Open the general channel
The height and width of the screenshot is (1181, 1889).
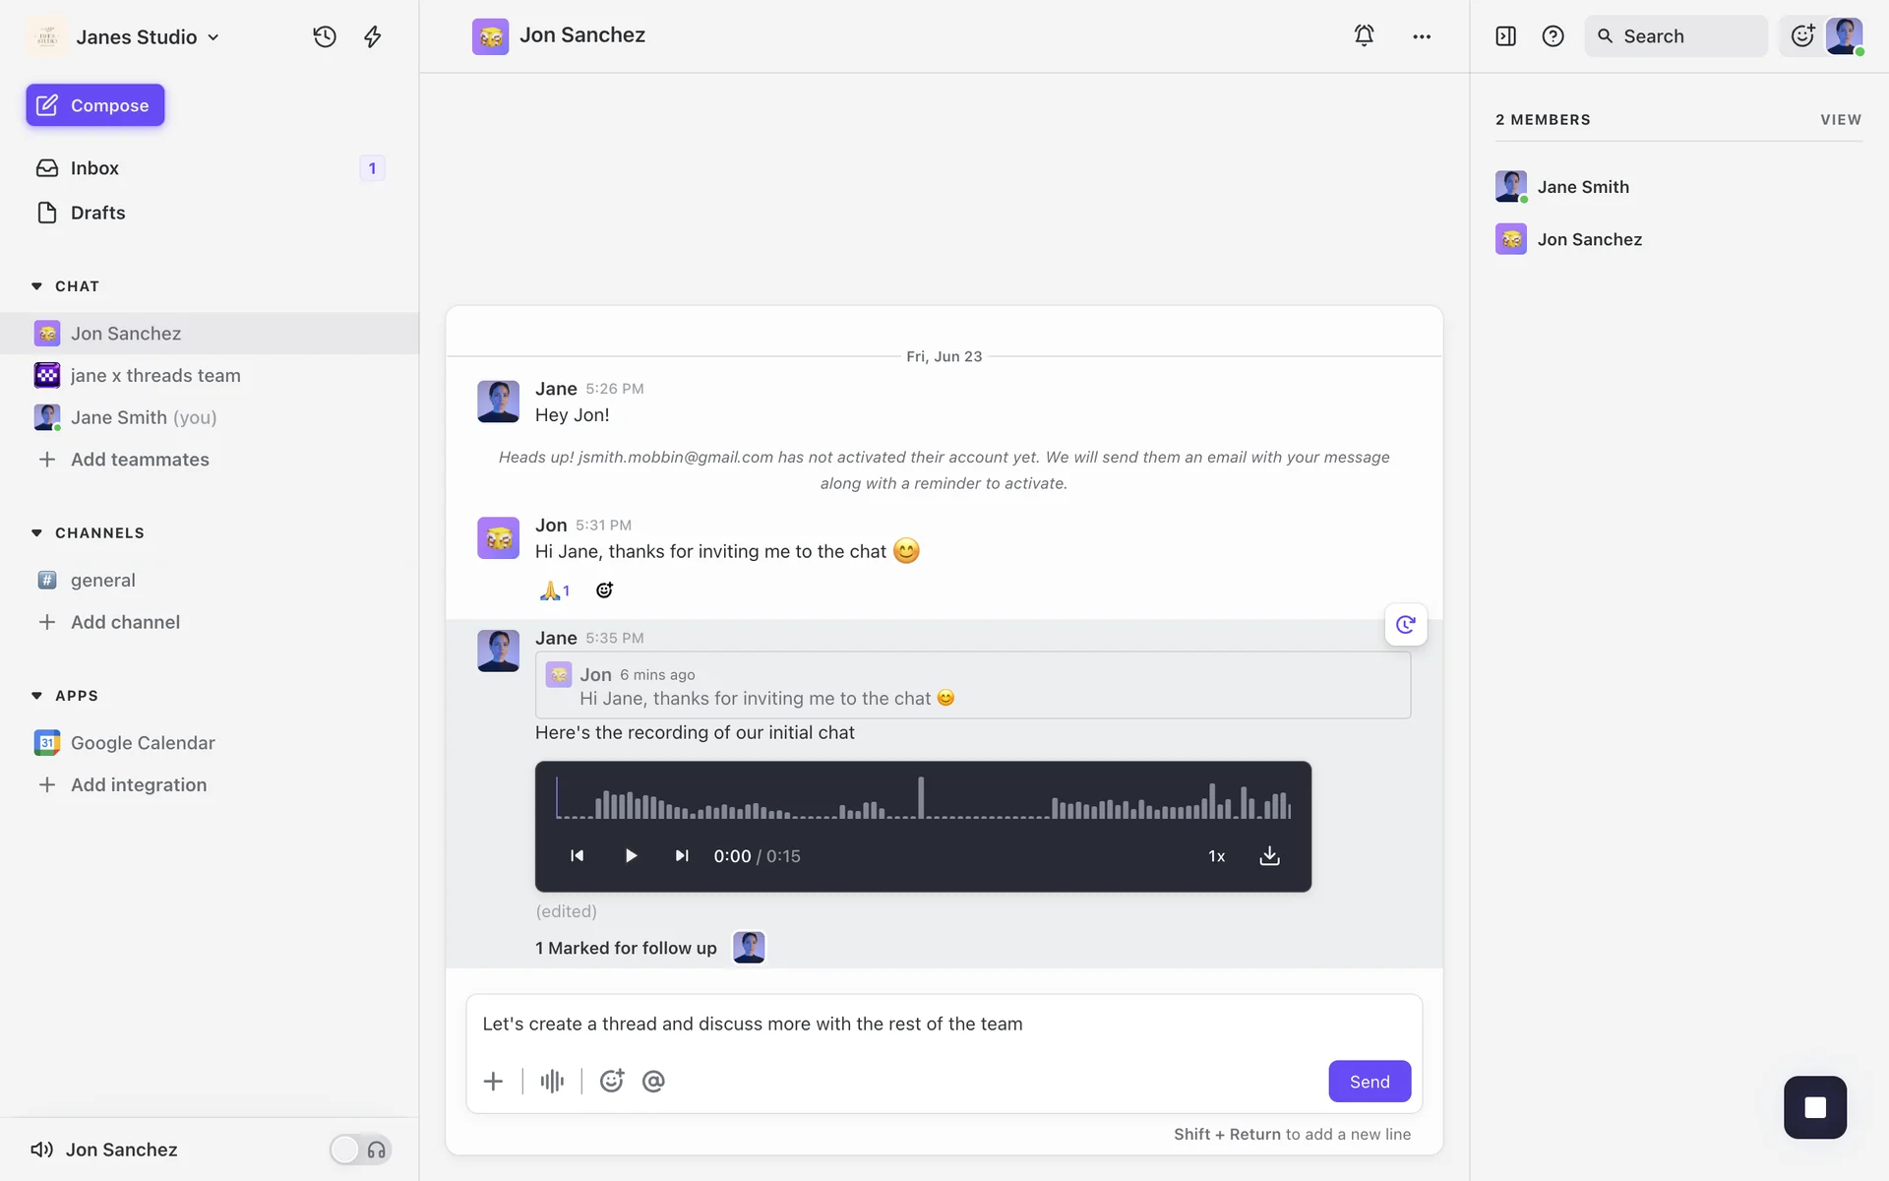103,581
